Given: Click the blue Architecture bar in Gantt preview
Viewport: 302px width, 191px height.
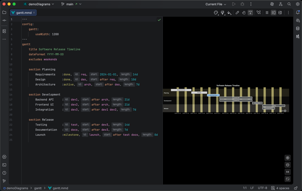Looking at the screenshot, I should click(213, 95).
